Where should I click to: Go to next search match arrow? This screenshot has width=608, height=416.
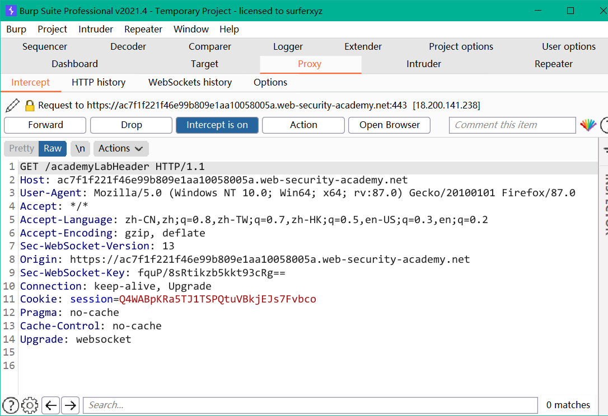click(x=70, y=405)
